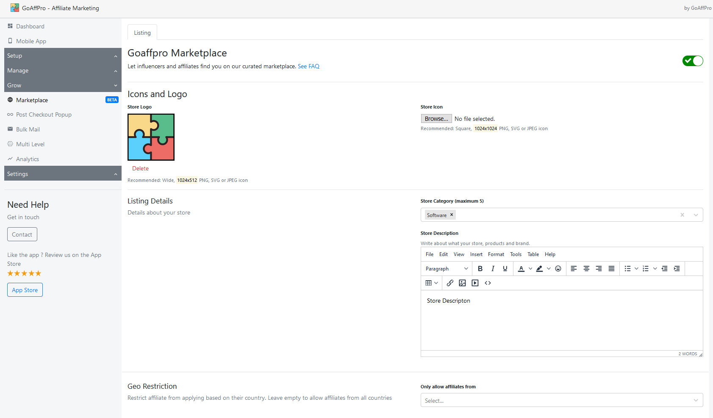Align text right in editor
713x418 pixels.
(x=599, y=268)
